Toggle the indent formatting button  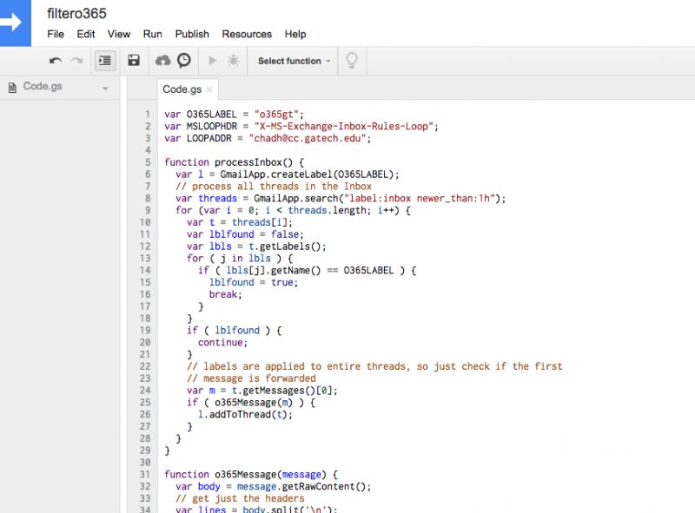pos(105,61)
